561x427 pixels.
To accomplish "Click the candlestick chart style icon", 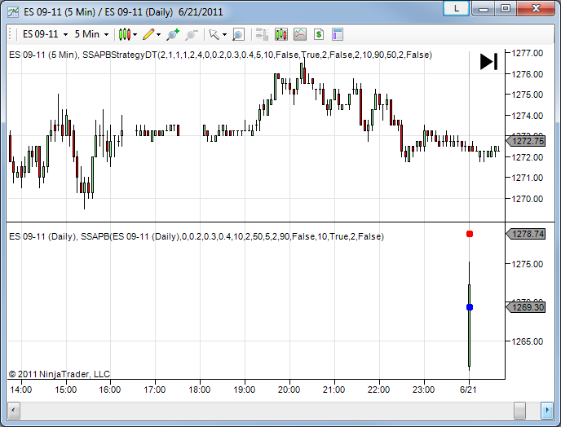I will 125,34.
